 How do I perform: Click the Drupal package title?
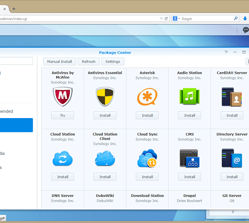click(x=189, y=195)
